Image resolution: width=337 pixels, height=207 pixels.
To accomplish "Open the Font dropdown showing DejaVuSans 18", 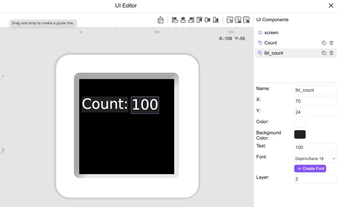I will click(x=315, y=159).
